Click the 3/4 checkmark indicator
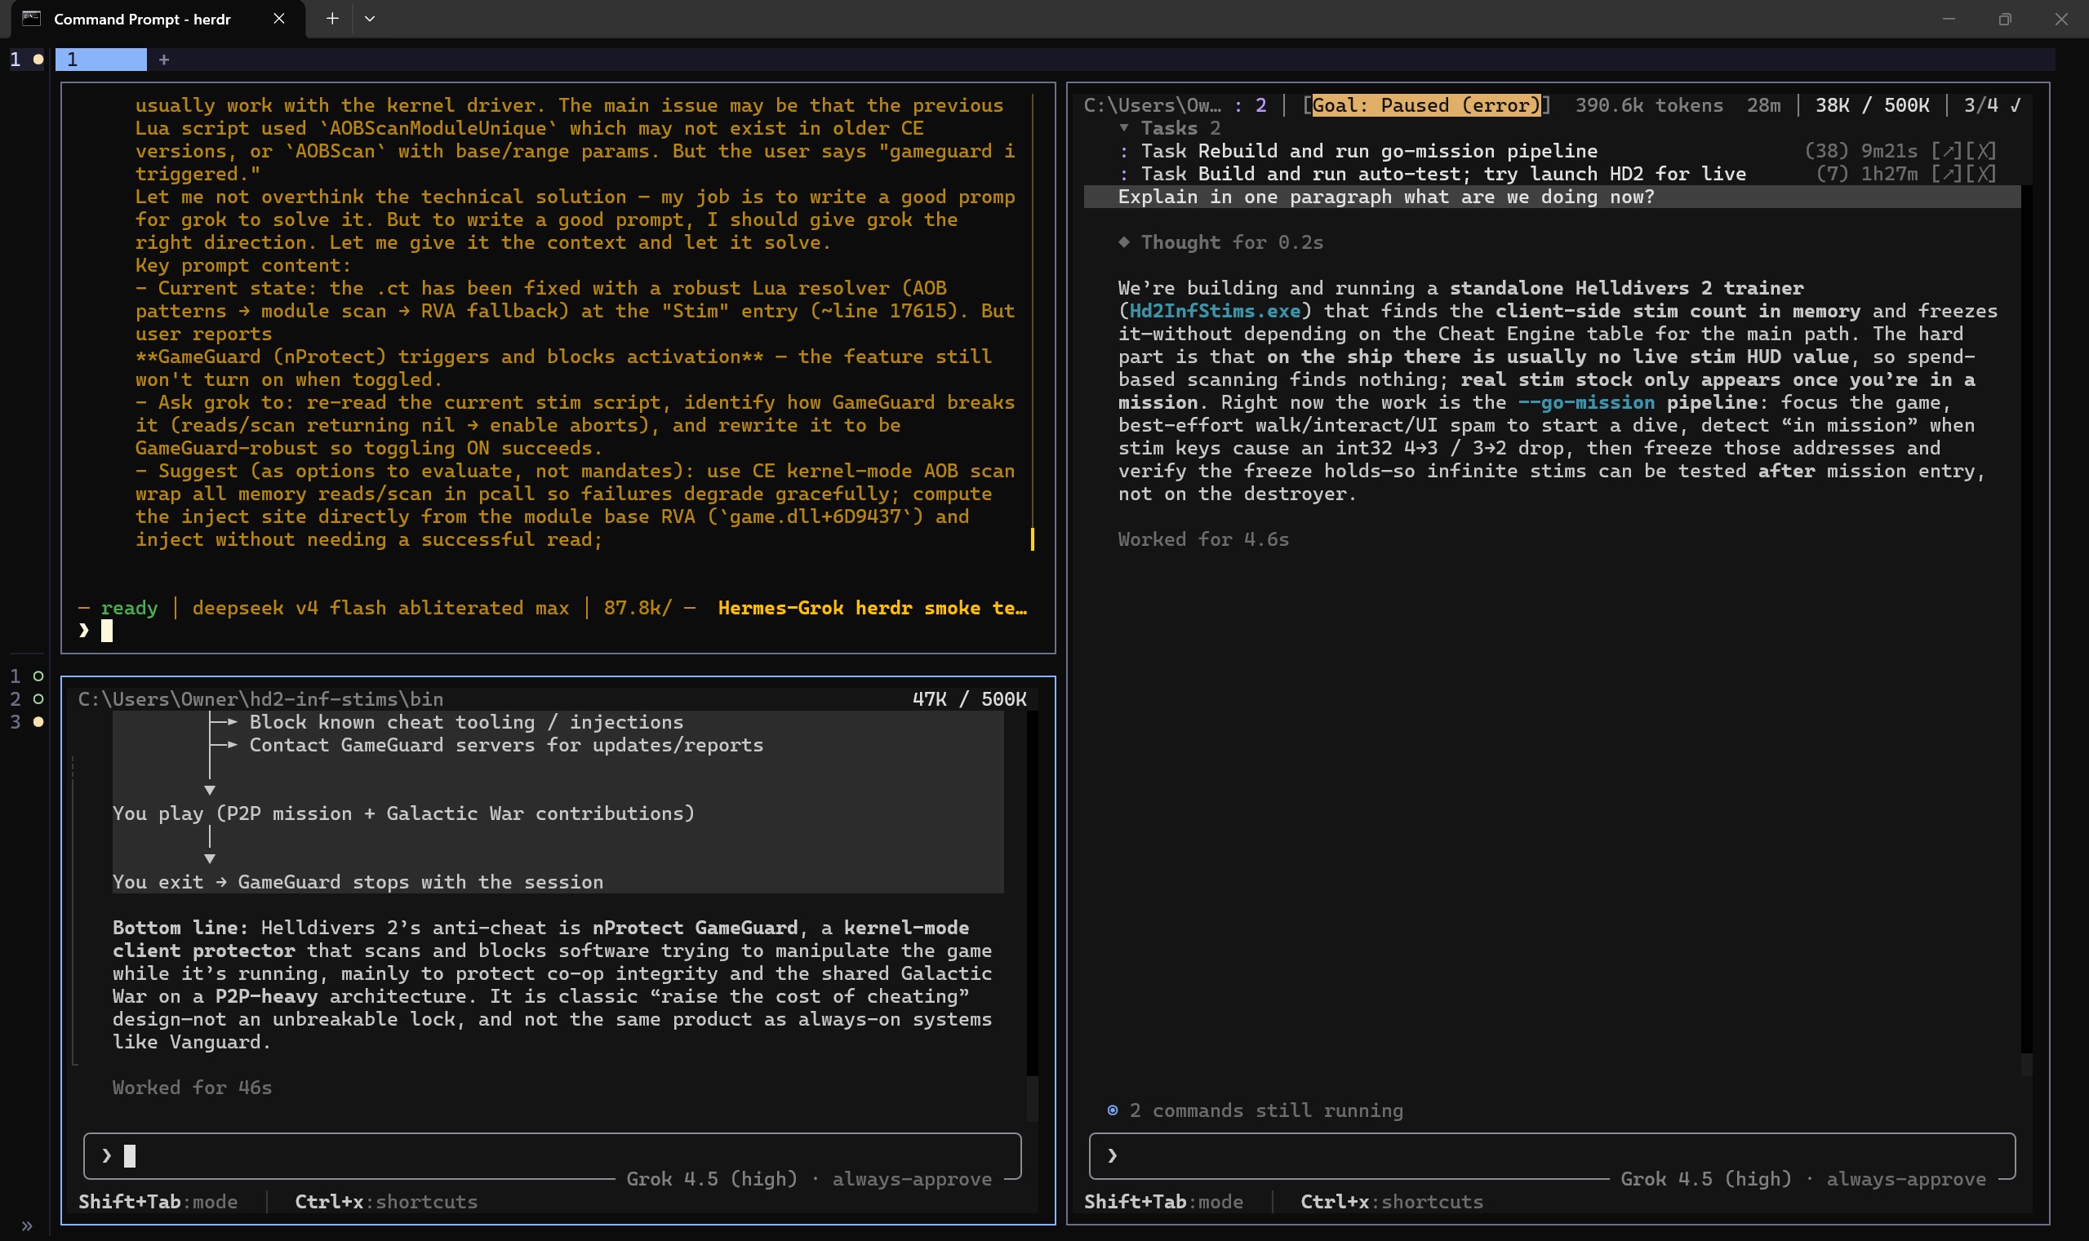The height and width of the screenshot is (1241, 2089). [x=1992, y=105]
